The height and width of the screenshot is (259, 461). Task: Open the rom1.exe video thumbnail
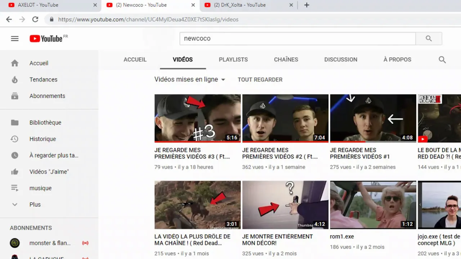373,205
